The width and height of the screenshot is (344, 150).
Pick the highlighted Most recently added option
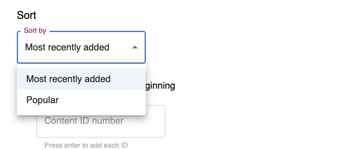81,79
